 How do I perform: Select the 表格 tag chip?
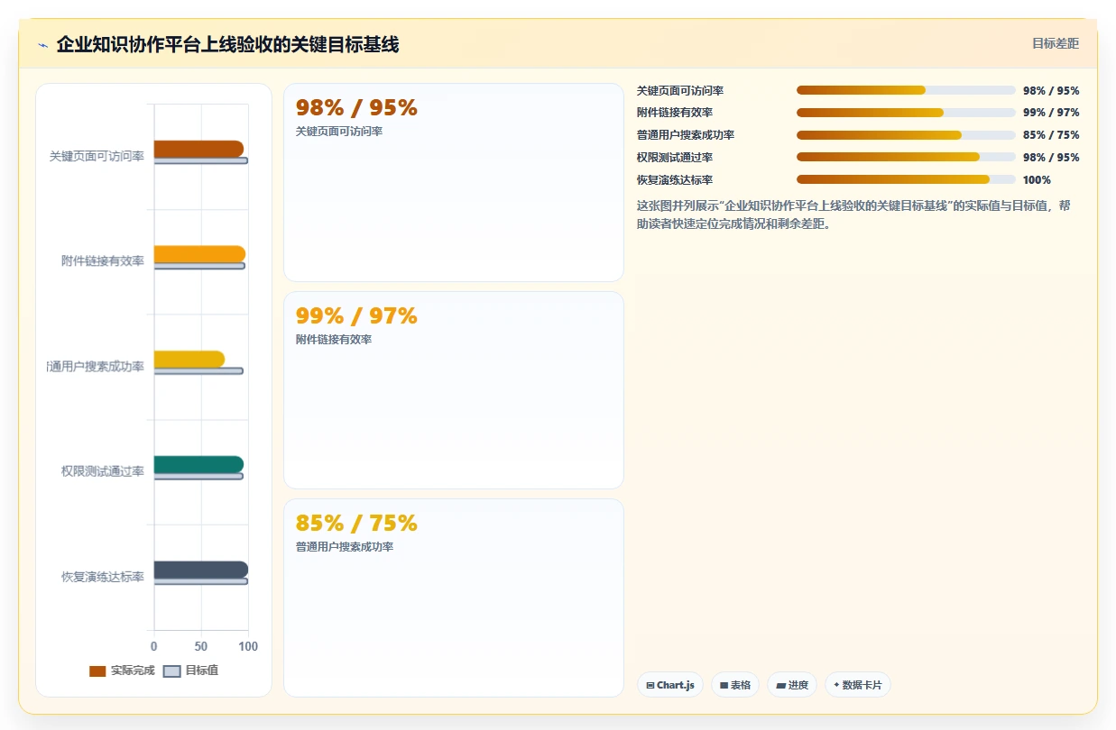pos(735,685)
